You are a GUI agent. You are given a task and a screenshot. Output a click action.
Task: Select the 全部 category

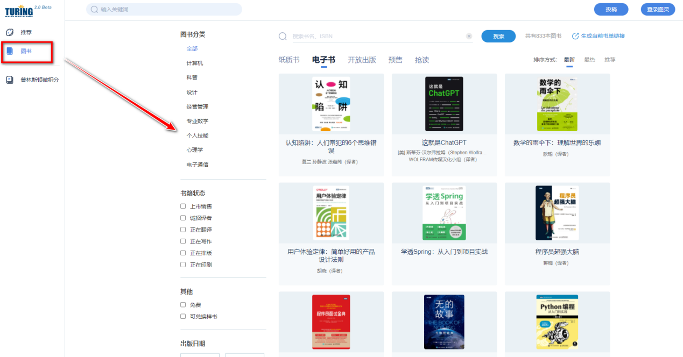[x=192, y=49]
